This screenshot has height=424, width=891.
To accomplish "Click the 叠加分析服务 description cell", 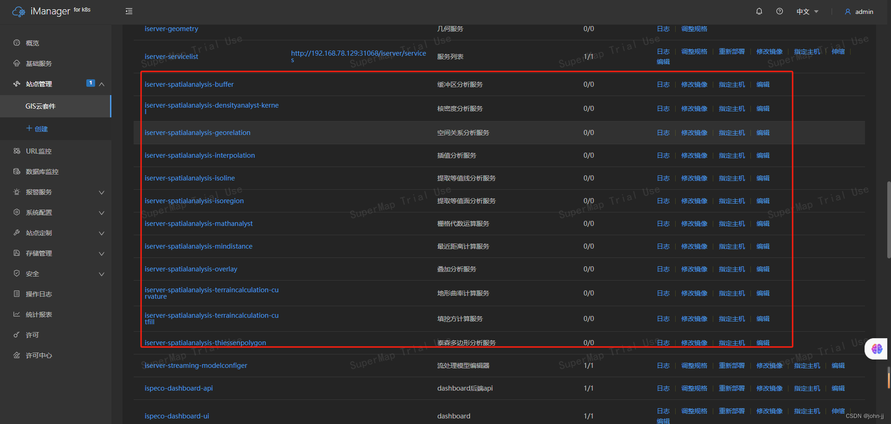I will pyautogui.click(x=457, y=269).
